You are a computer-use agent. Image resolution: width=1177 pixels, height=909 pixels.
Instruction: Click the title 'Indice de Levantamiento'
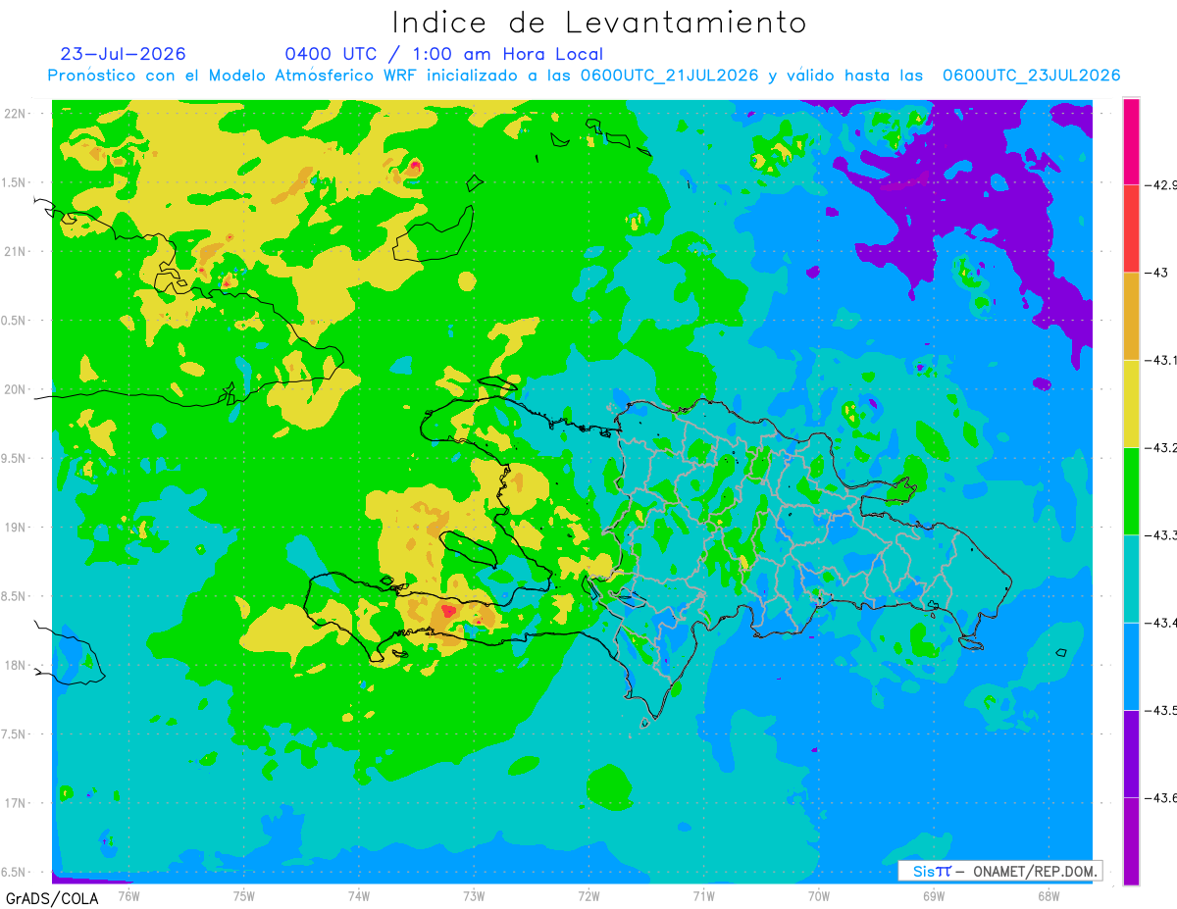(599, 22)
